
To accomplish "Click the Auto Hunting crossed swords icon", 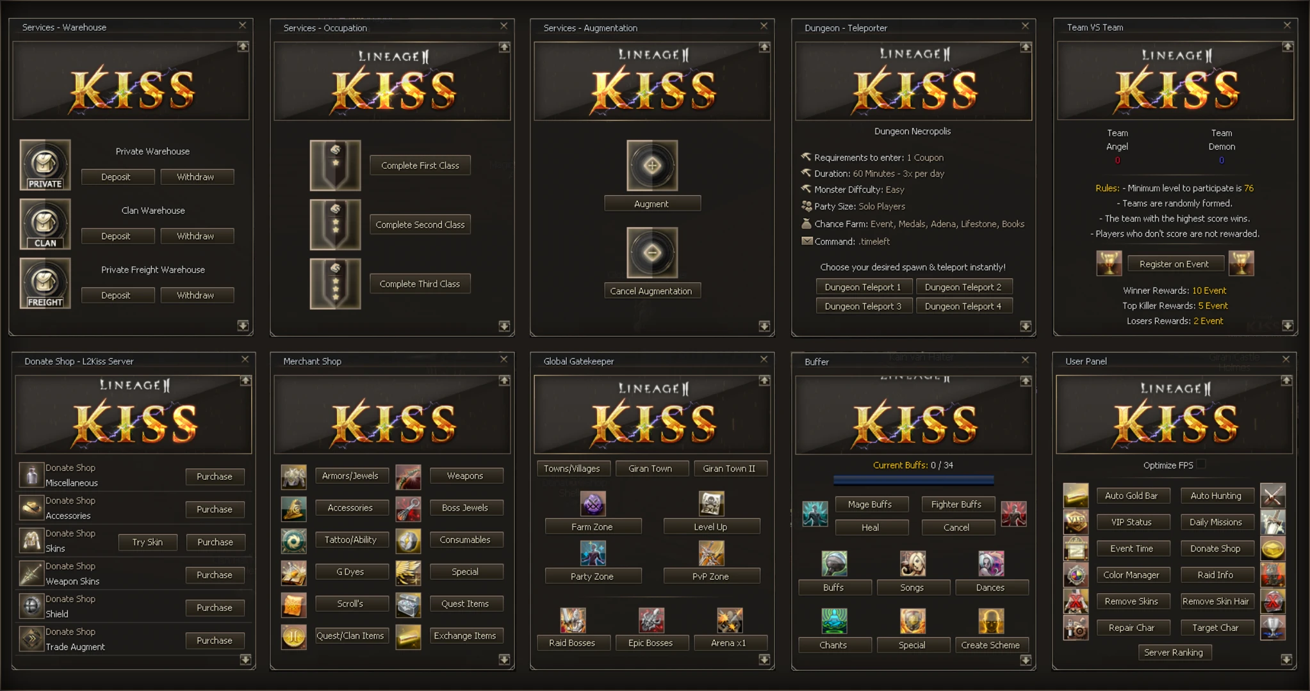I will pos(1273,496).
